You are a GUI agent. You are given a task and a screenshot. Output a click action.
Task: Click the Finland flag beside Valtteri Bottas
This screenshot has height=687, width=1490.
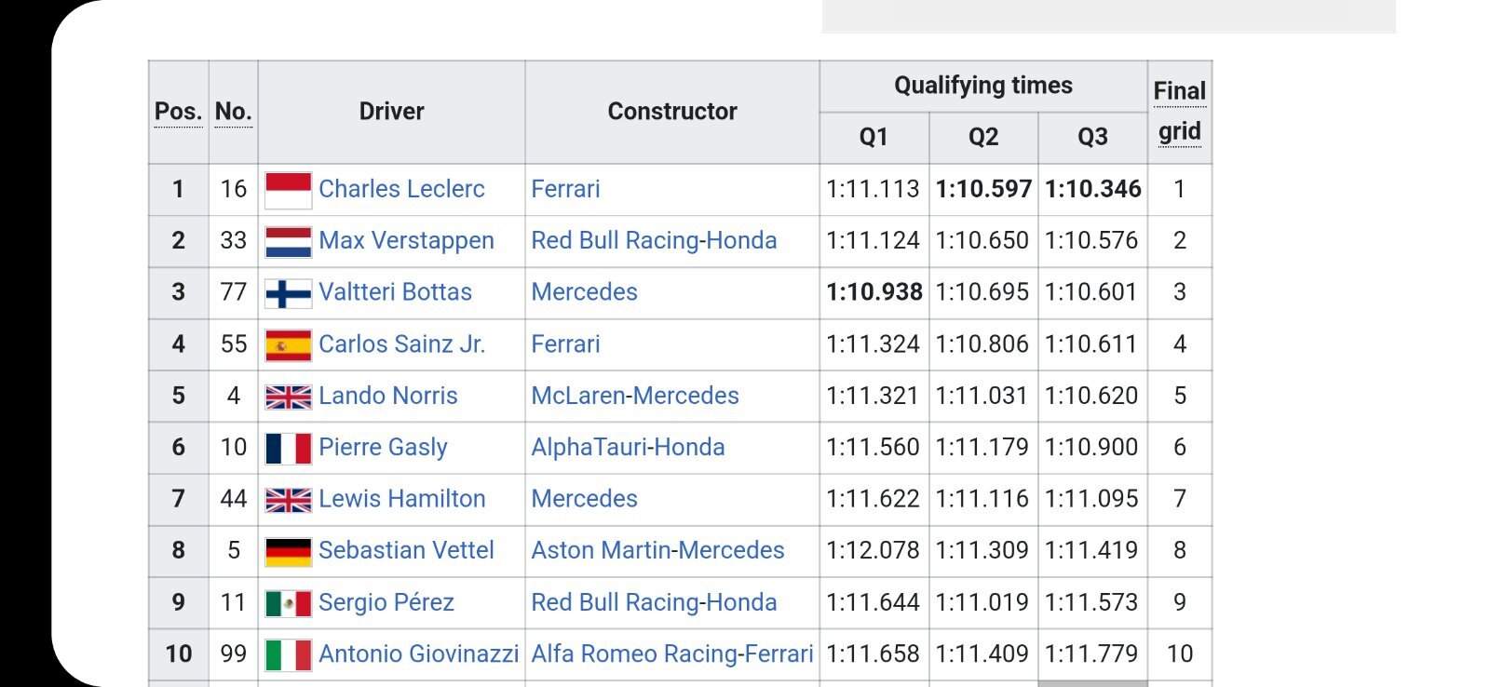pyautogui.click(x=288, y=293)
